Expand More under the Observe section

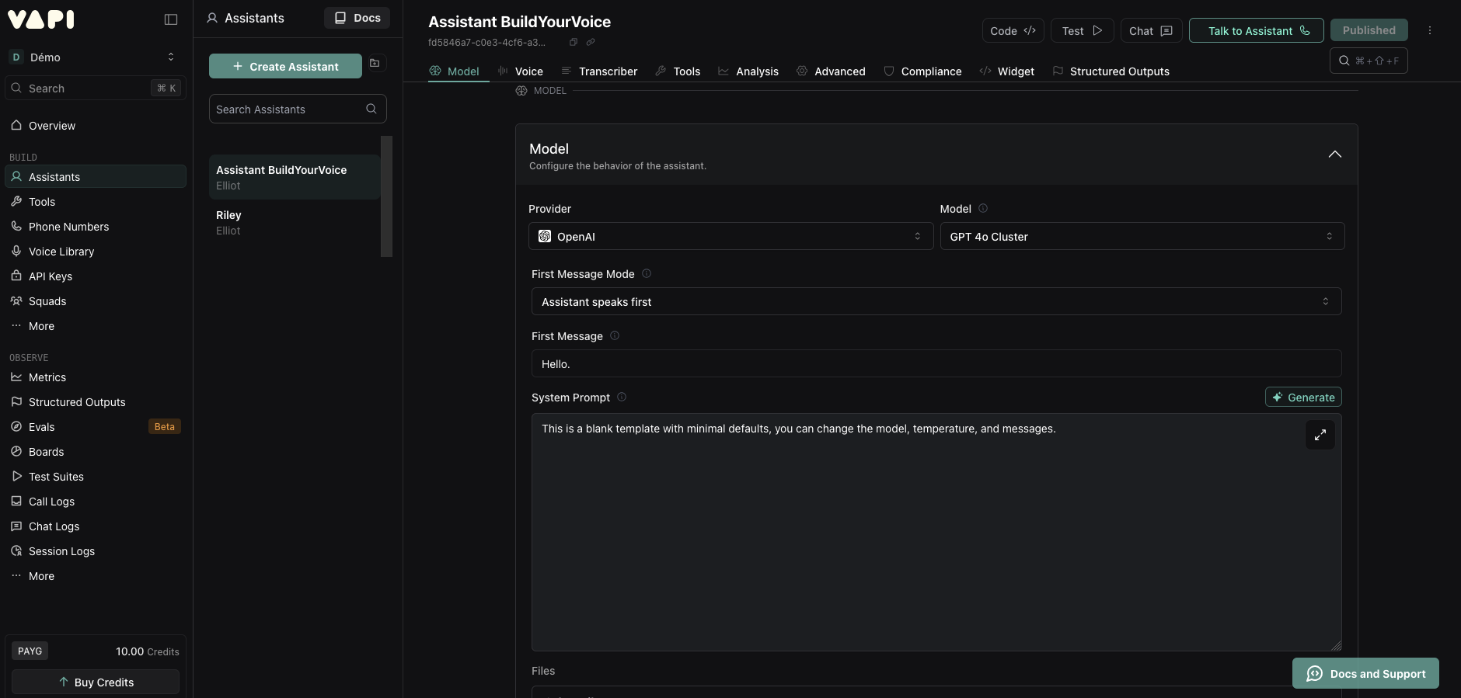(96, 576)
